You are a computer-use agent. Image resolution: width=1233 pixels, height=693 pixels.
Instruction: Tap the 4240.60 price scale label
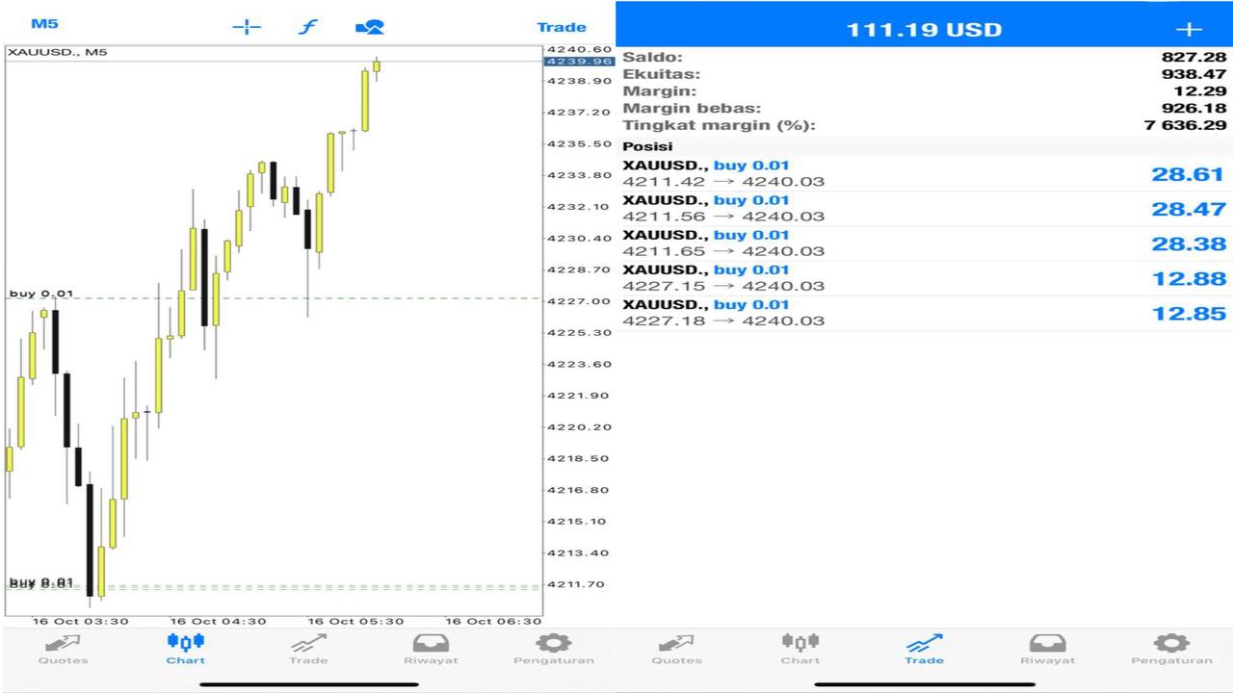pos(579,49)
